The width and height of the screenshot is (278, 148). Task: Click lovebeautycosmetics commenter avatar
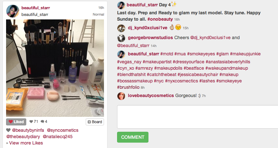121,96
